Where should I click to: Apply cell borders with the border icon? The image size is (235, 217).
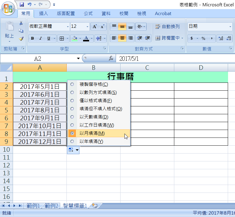click(62, 39)
